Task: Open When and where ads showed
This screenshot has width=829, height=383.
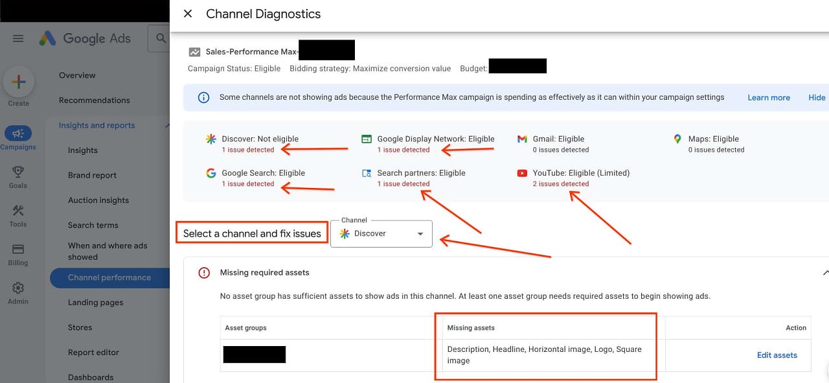Action: pos(108,251)
